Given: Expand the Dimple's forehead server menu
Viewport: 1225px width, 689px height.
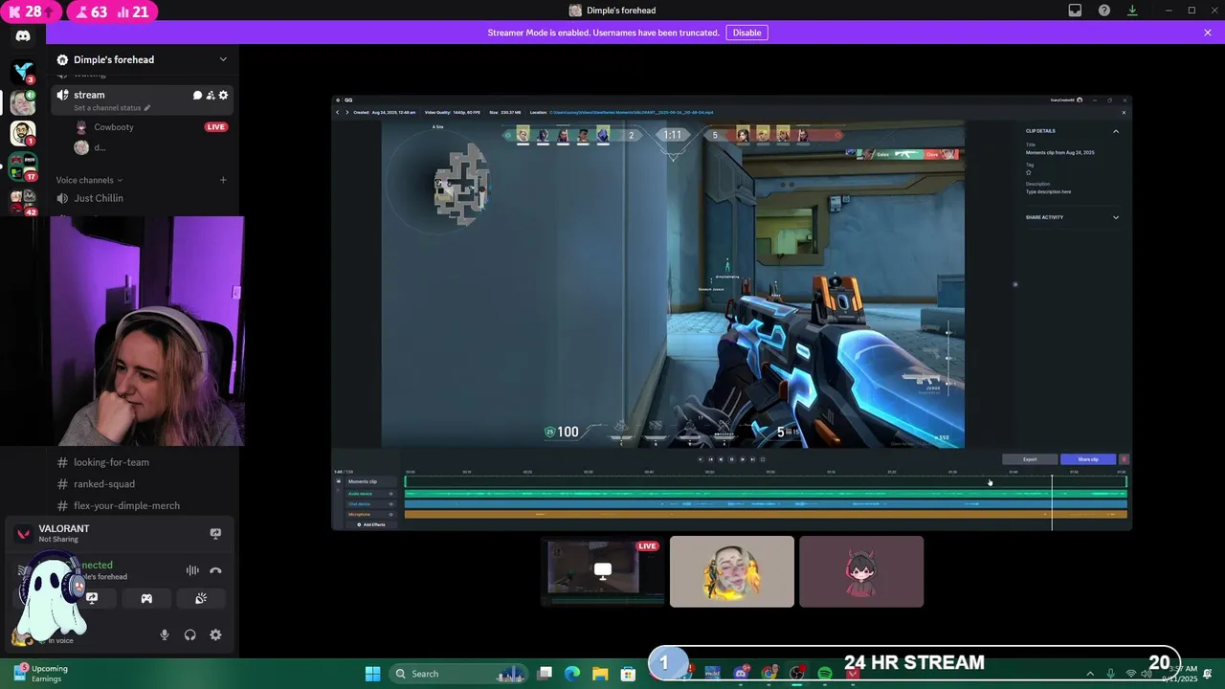Looking at the screenshot, I should tap(223, 59).
